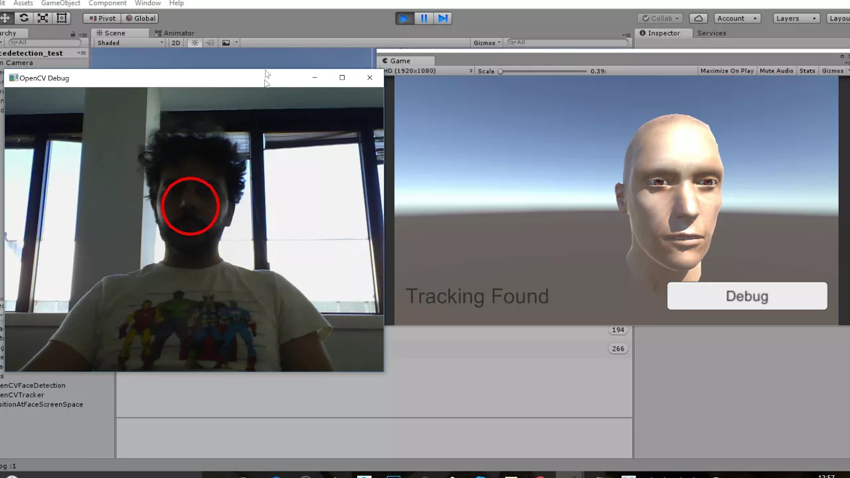This screenshot has height=478, width=850.
Task: Open Game view Gizmos option
Action: click(834, 70)
